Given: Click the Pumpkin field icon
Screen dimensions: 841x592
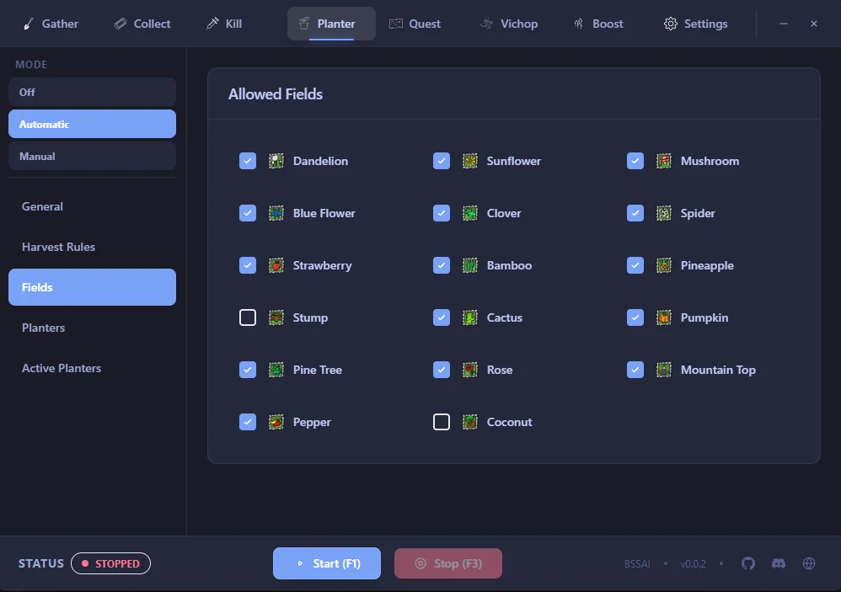Looking at the screenshot, I should (x=664, y=317).
